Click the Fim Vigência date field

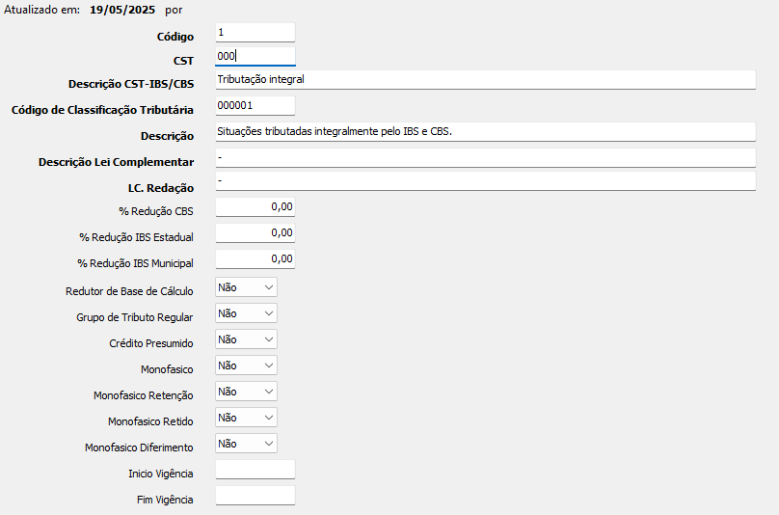255,497
